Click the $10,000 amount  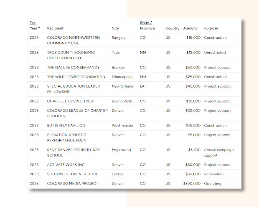point(193,101)
